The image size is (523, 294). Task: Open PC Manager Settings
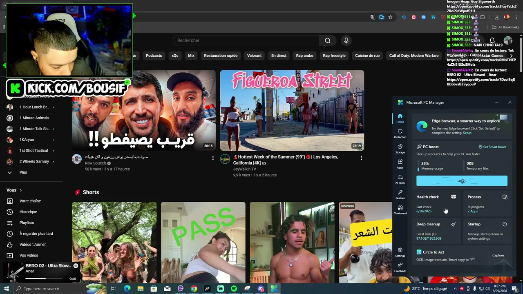click(400, 252)
